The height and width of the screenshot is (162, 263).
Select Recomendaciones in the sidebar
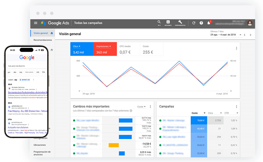(43, 40)
